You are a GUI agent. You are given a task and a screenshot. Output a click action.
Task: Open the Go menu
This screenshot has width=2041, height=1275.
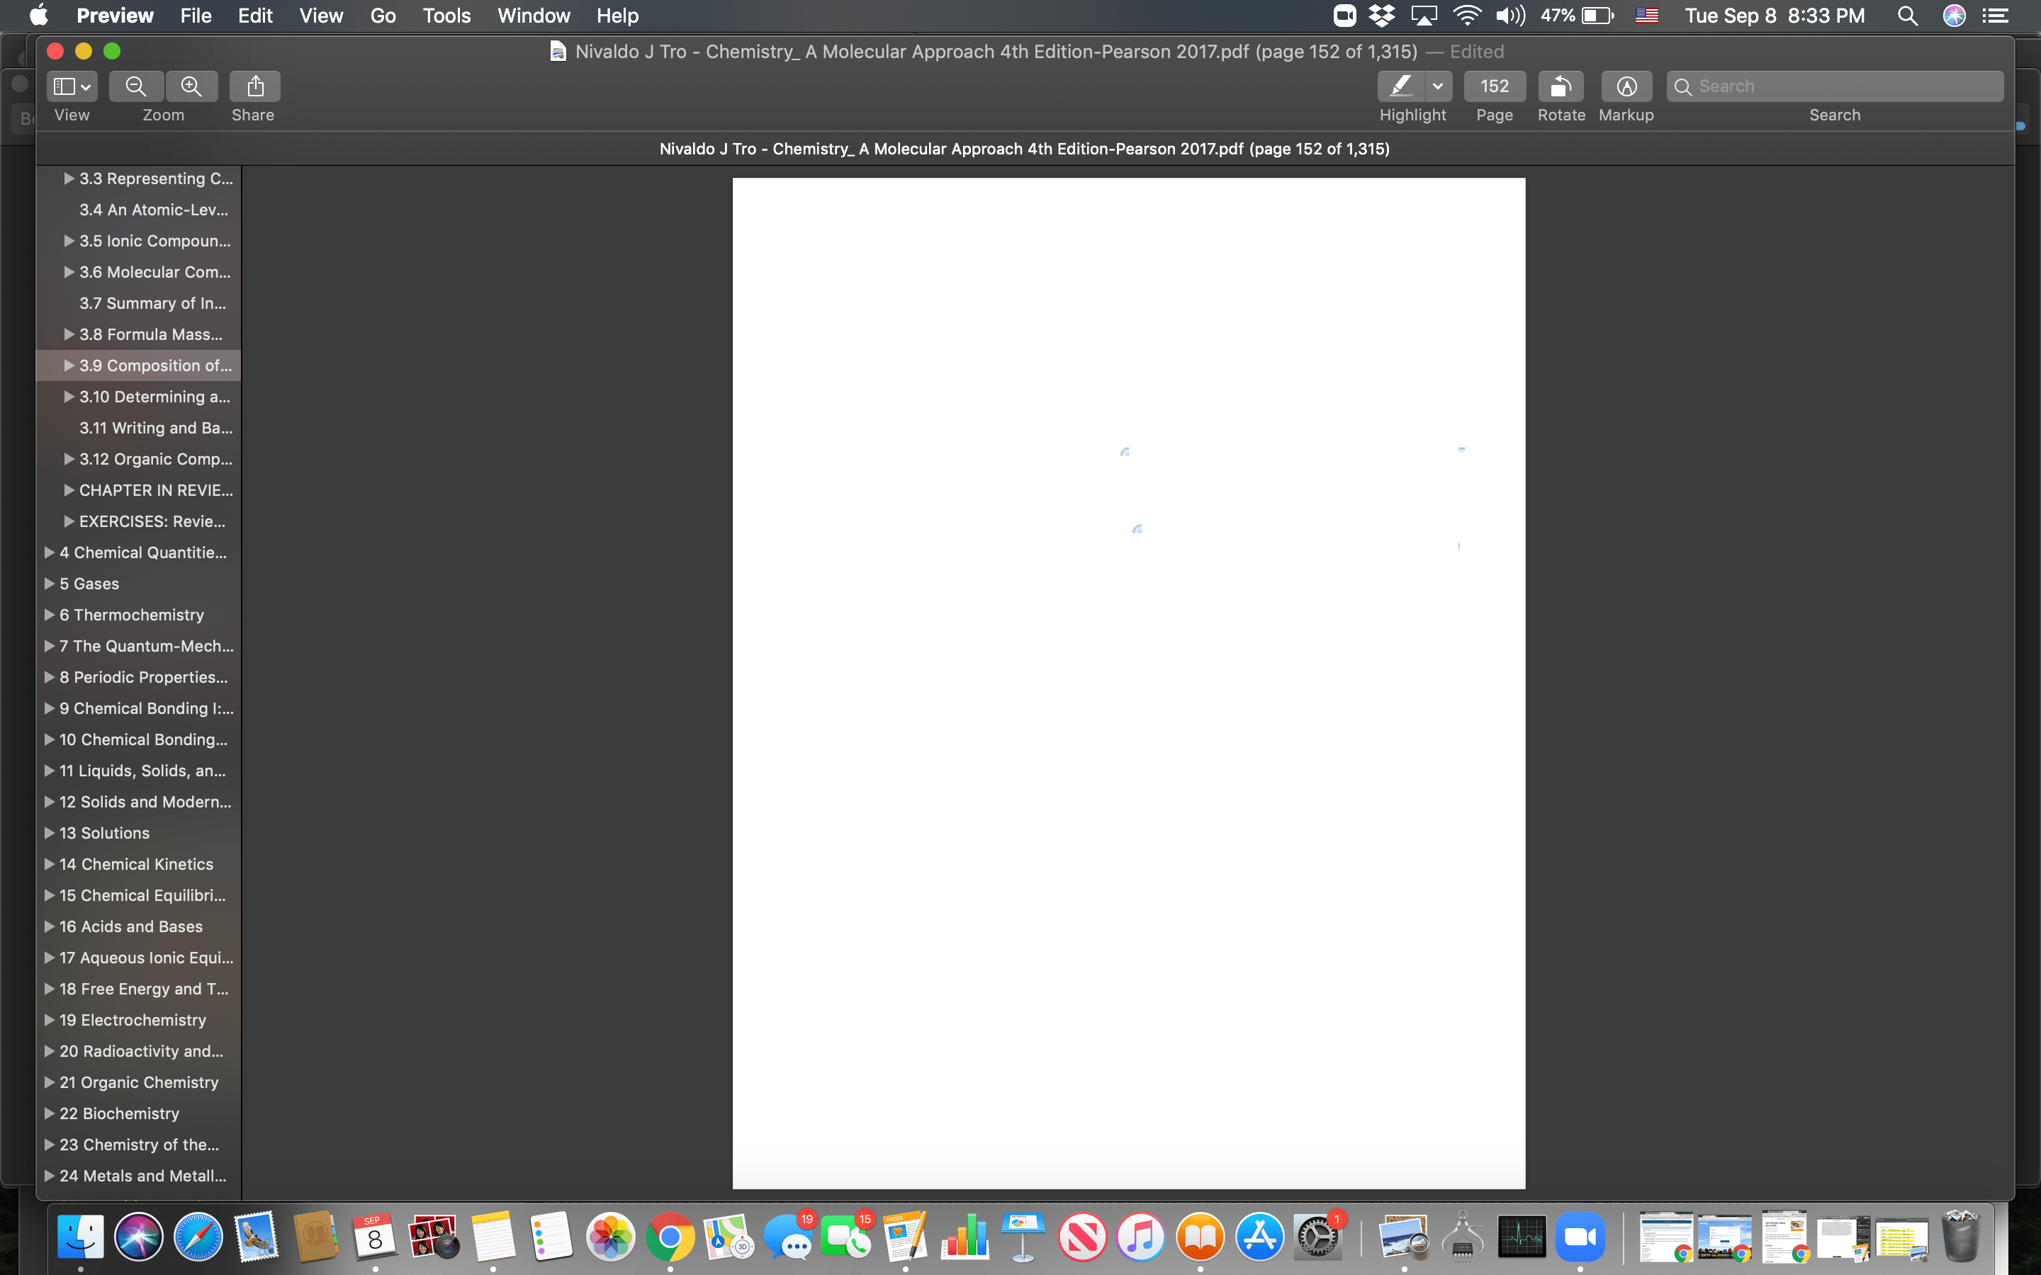click(x=383, y=15)
